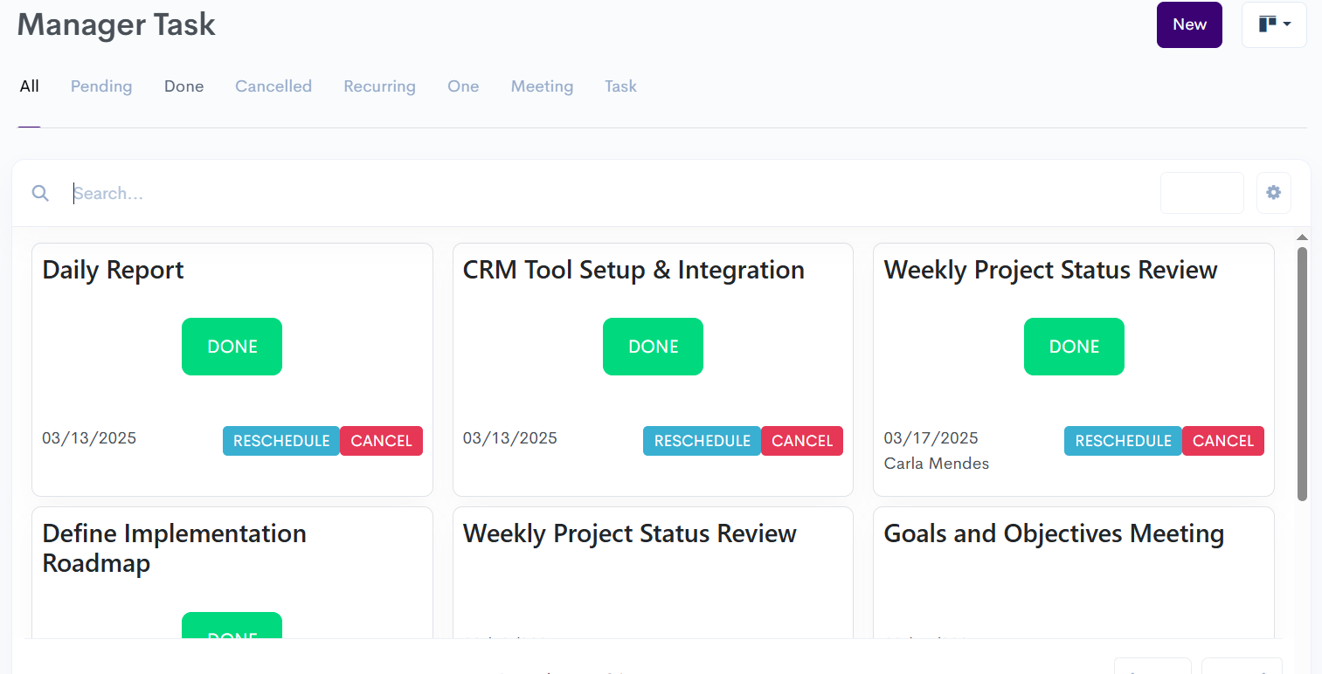Cancel the CRM Tool Setup & Integration task
The height and width of the screenshot is (674, 1322).
click(801, 441)
